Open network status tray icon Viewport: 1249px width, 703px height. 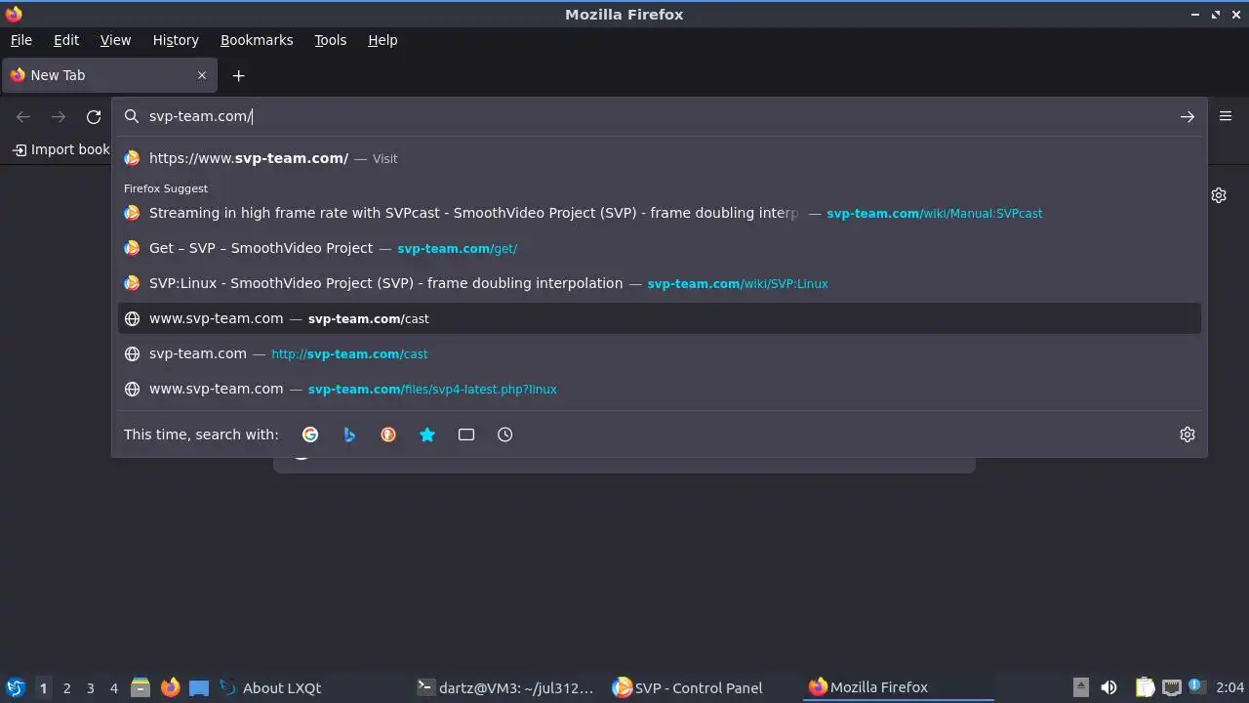(x=1172, y=687)
